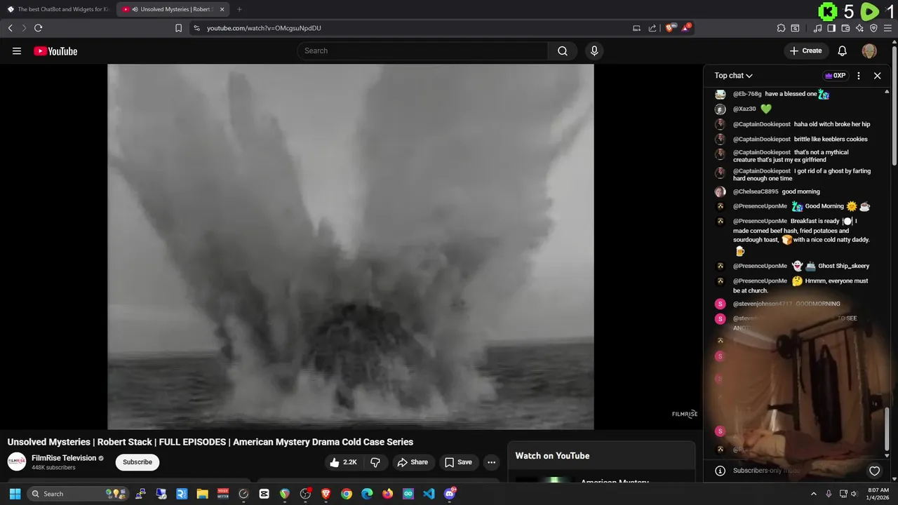Screen dimensions: 898x505
Task: Expand the Top chat dropdown
Action: [x=733, y=76]
